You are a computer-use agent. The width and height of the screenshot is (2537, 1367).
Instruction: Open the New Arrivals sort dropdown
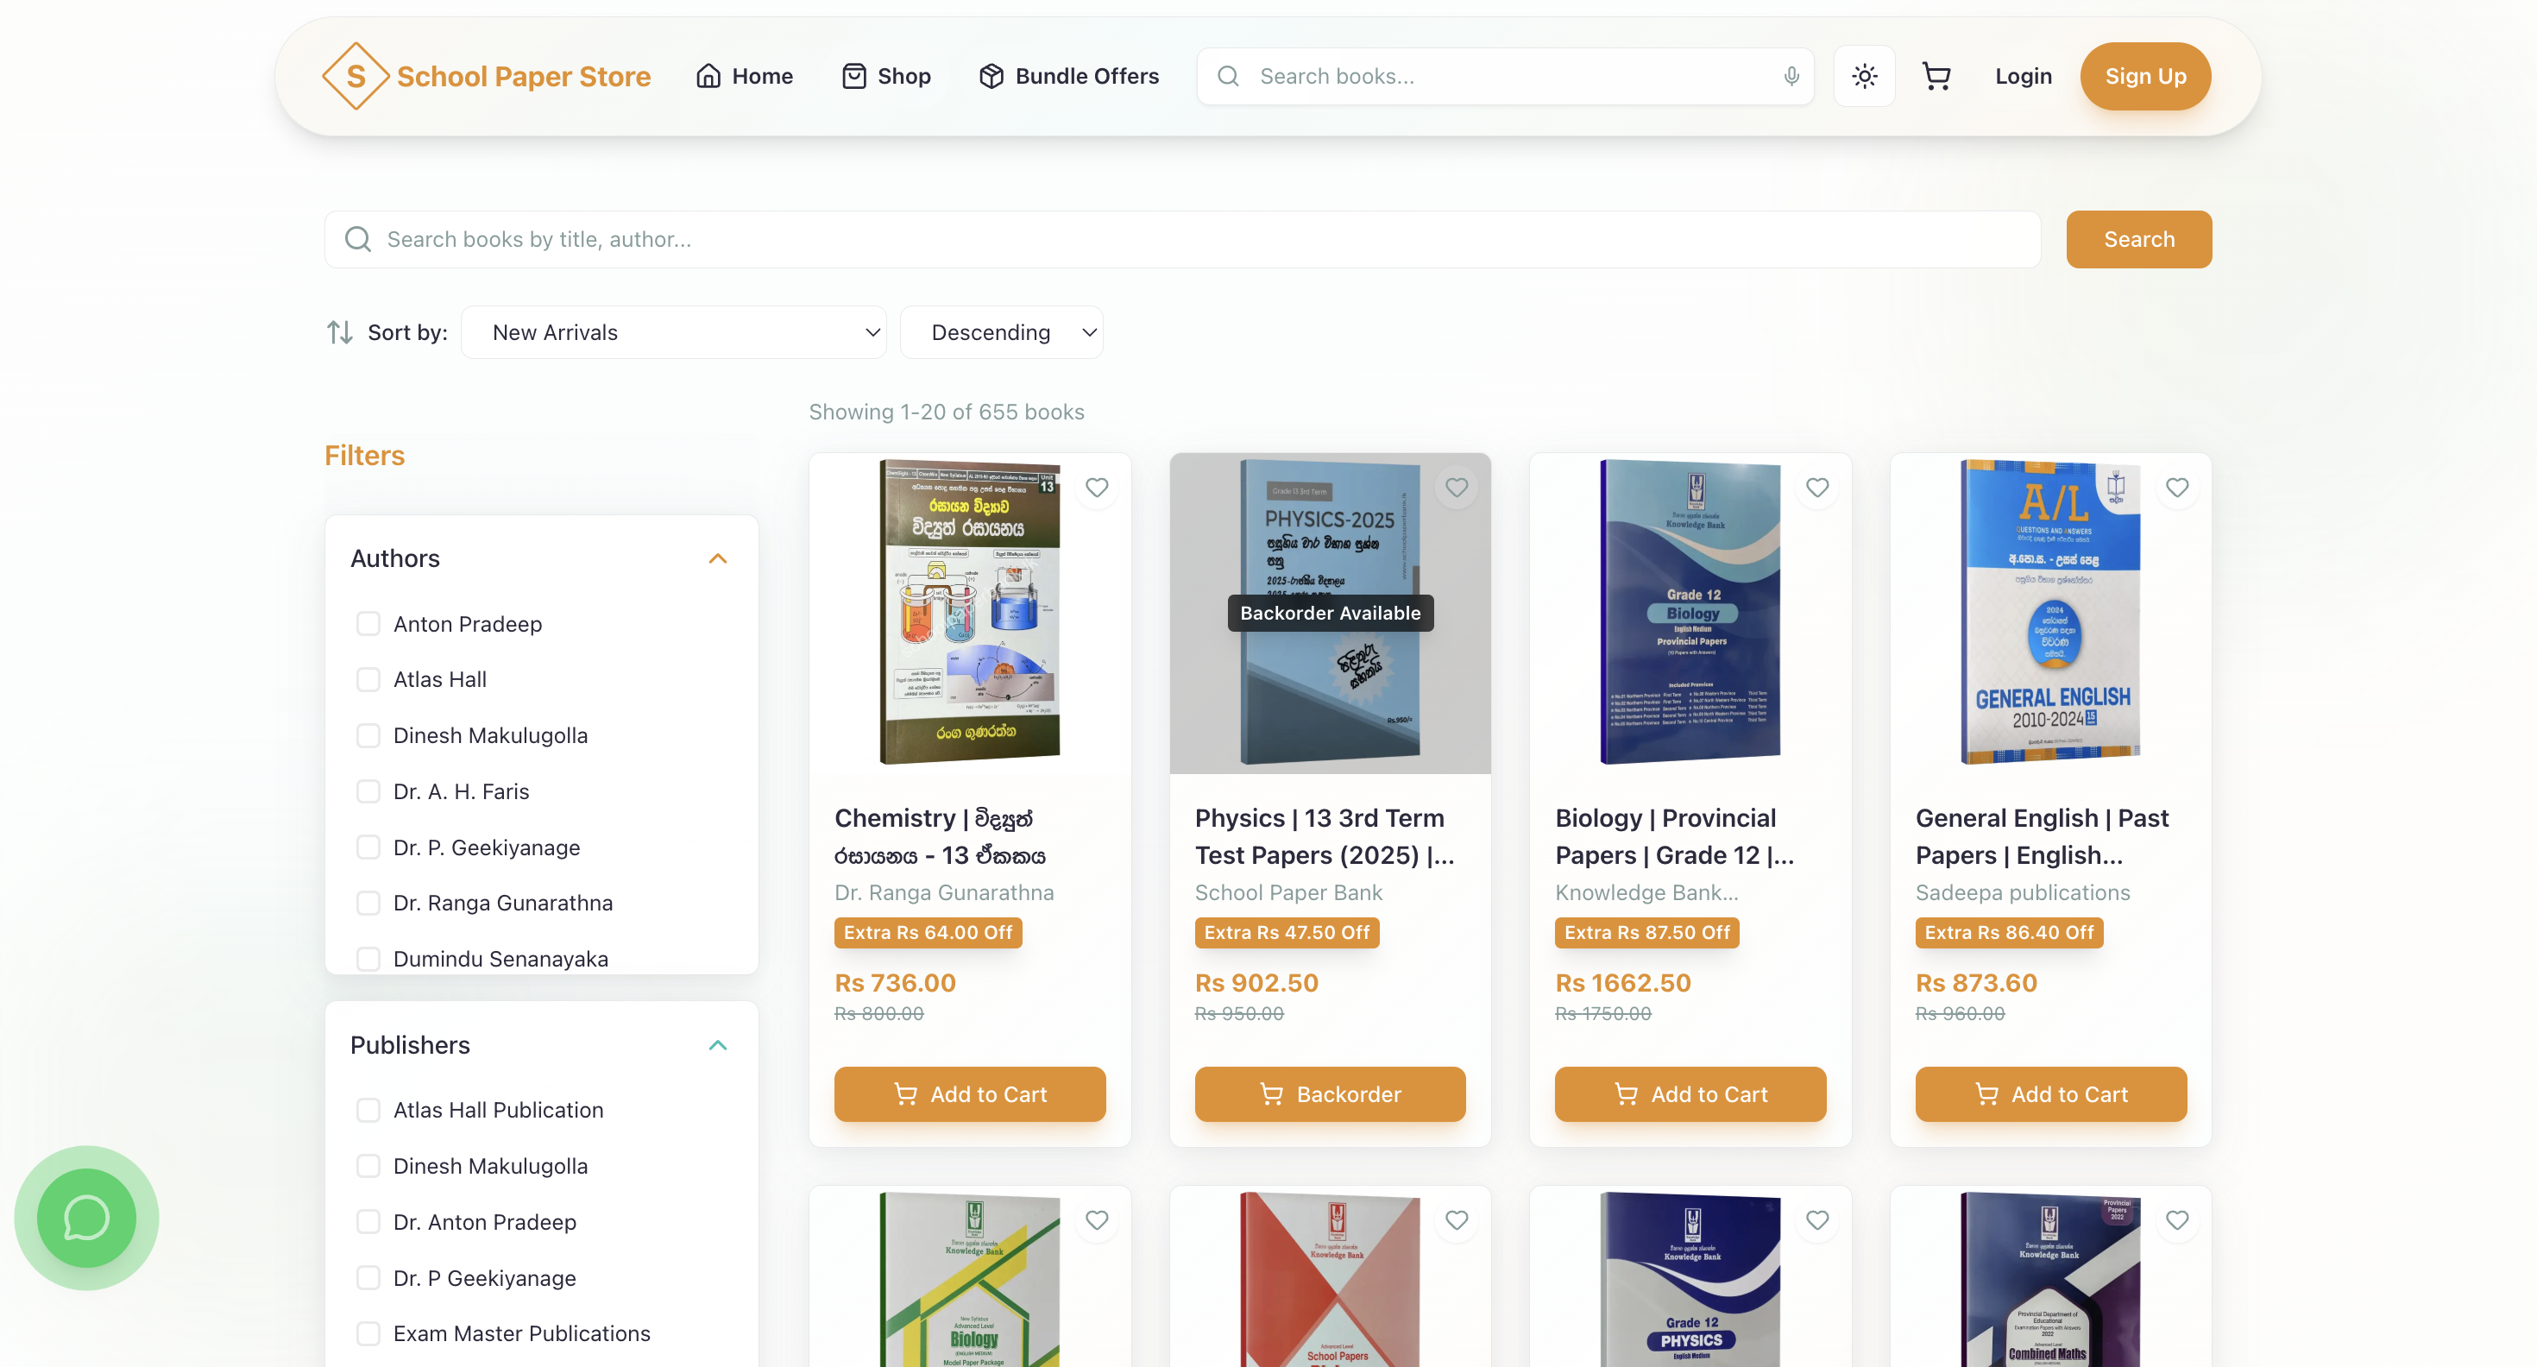click(674, 333)
